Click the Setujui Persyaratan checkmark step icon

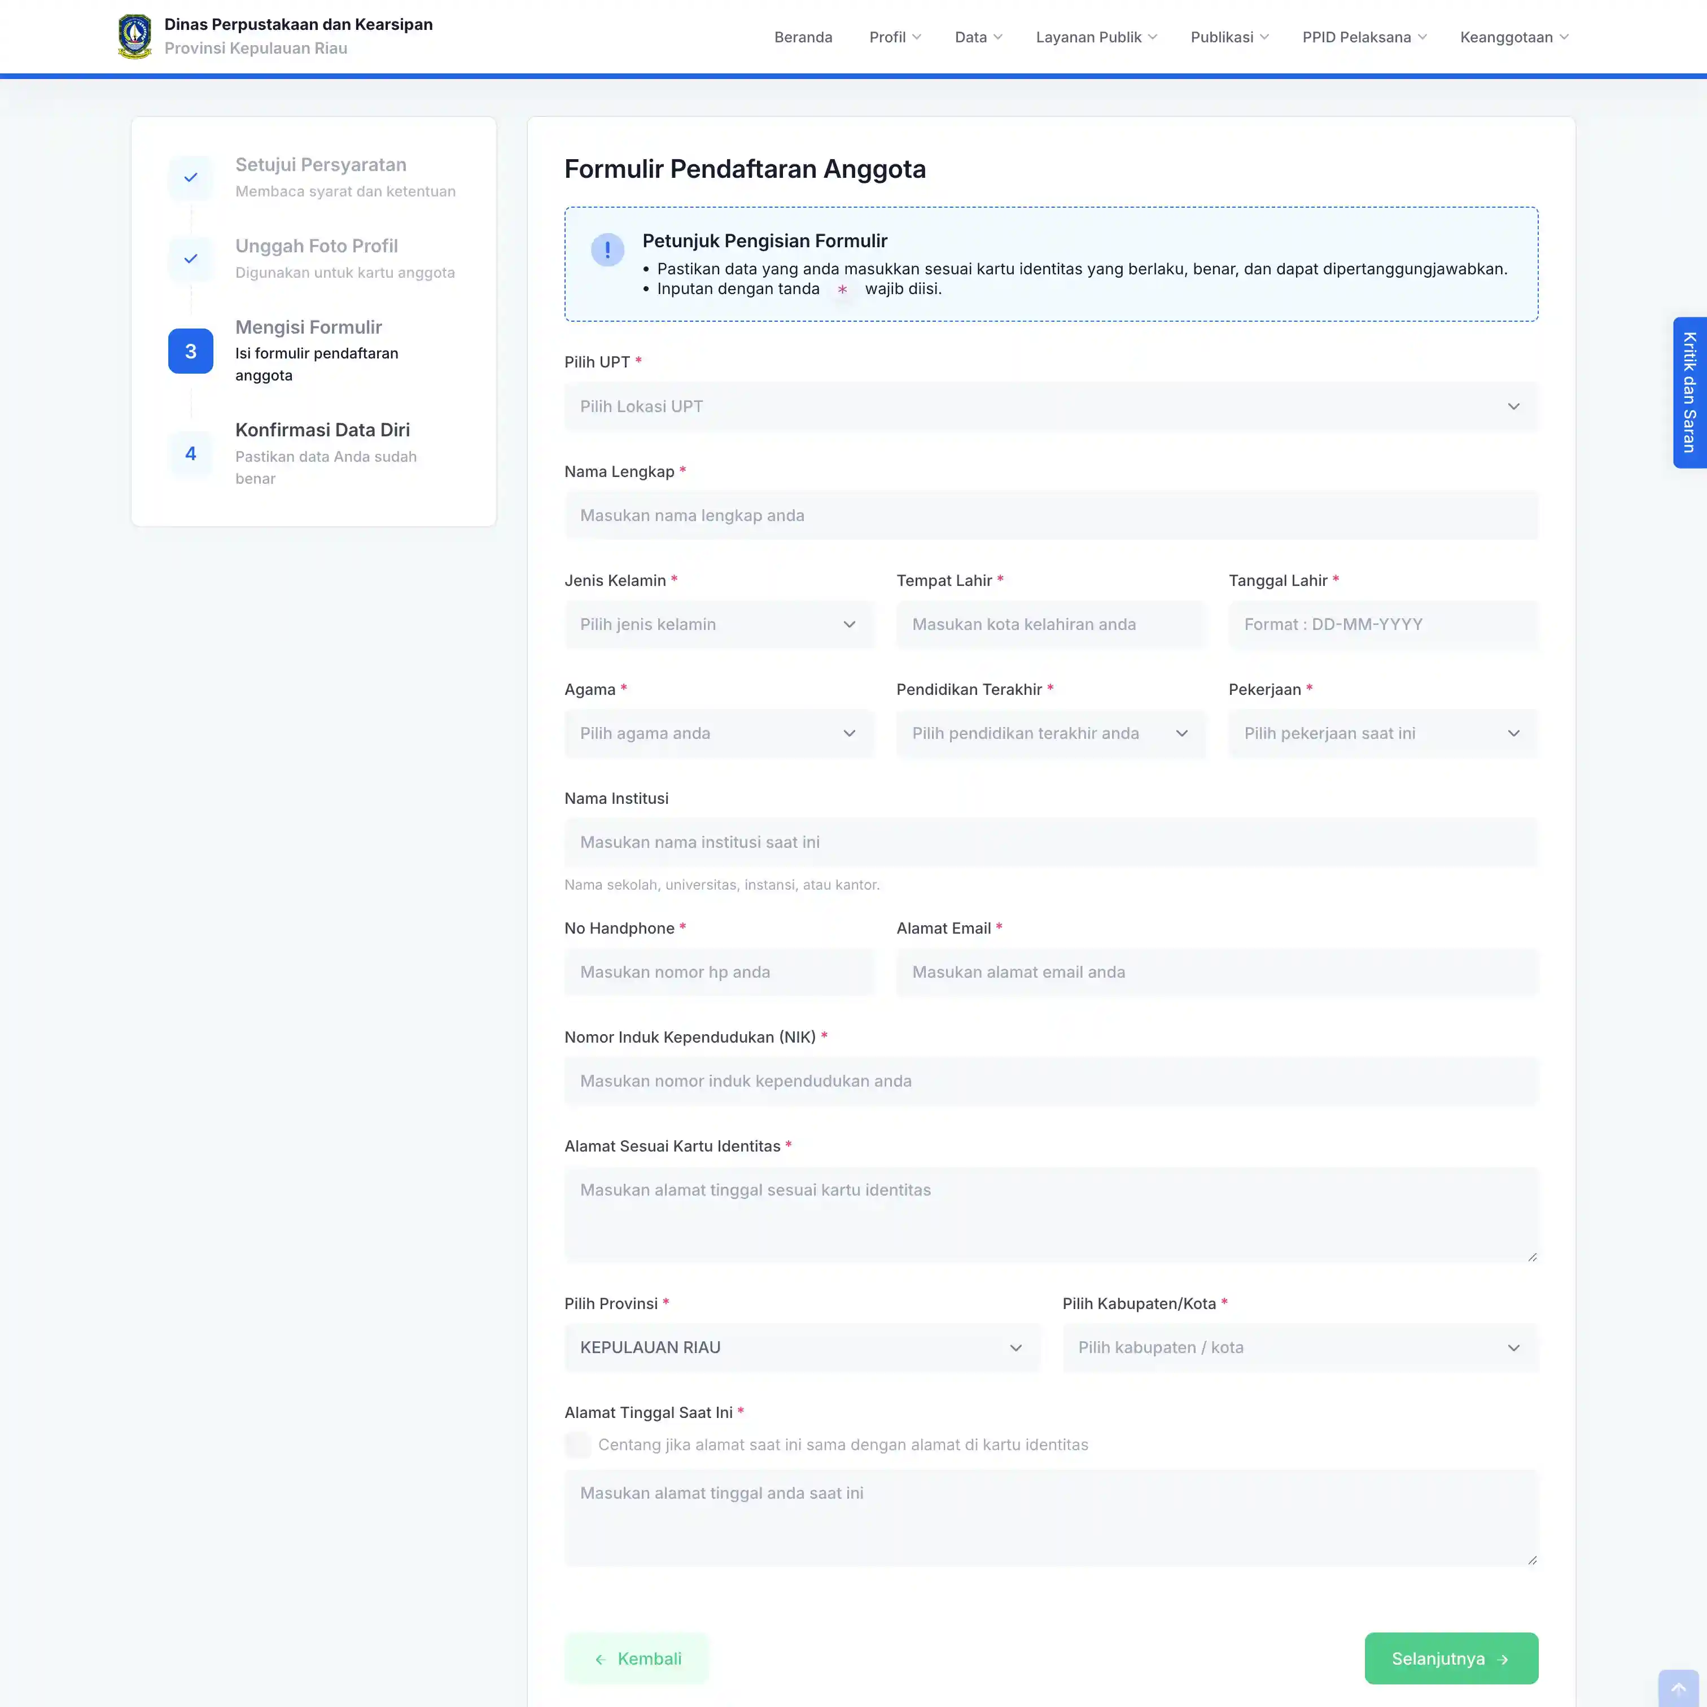pos(191,178)
